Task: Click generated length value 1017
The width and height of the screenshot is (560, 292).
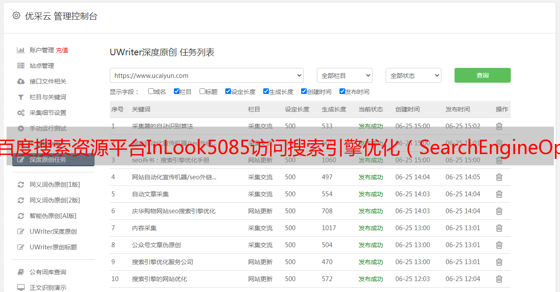Action: 329,228
